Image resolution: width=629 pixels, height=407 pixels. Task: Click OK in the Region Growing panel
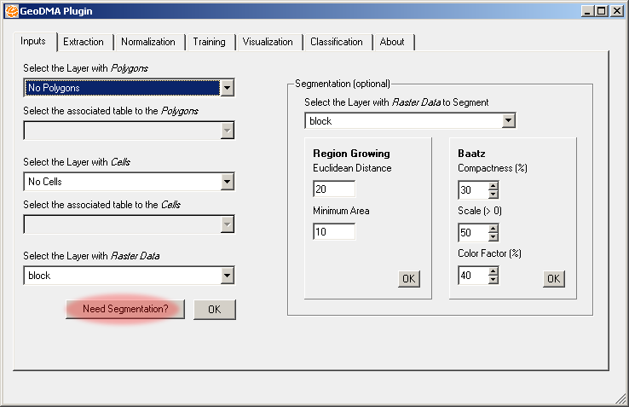point(409,279)
